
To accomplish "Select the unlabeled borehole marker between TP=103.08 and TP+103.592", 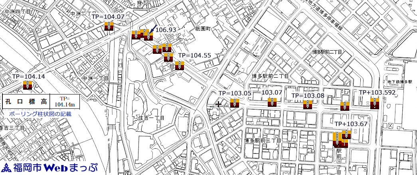I will (344, 106).
